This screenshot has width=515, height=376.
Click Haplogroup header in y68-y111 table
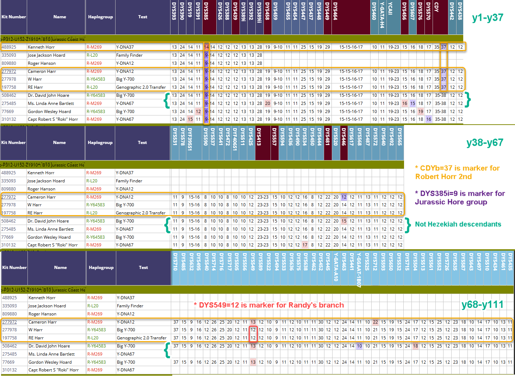pos(101,268)
